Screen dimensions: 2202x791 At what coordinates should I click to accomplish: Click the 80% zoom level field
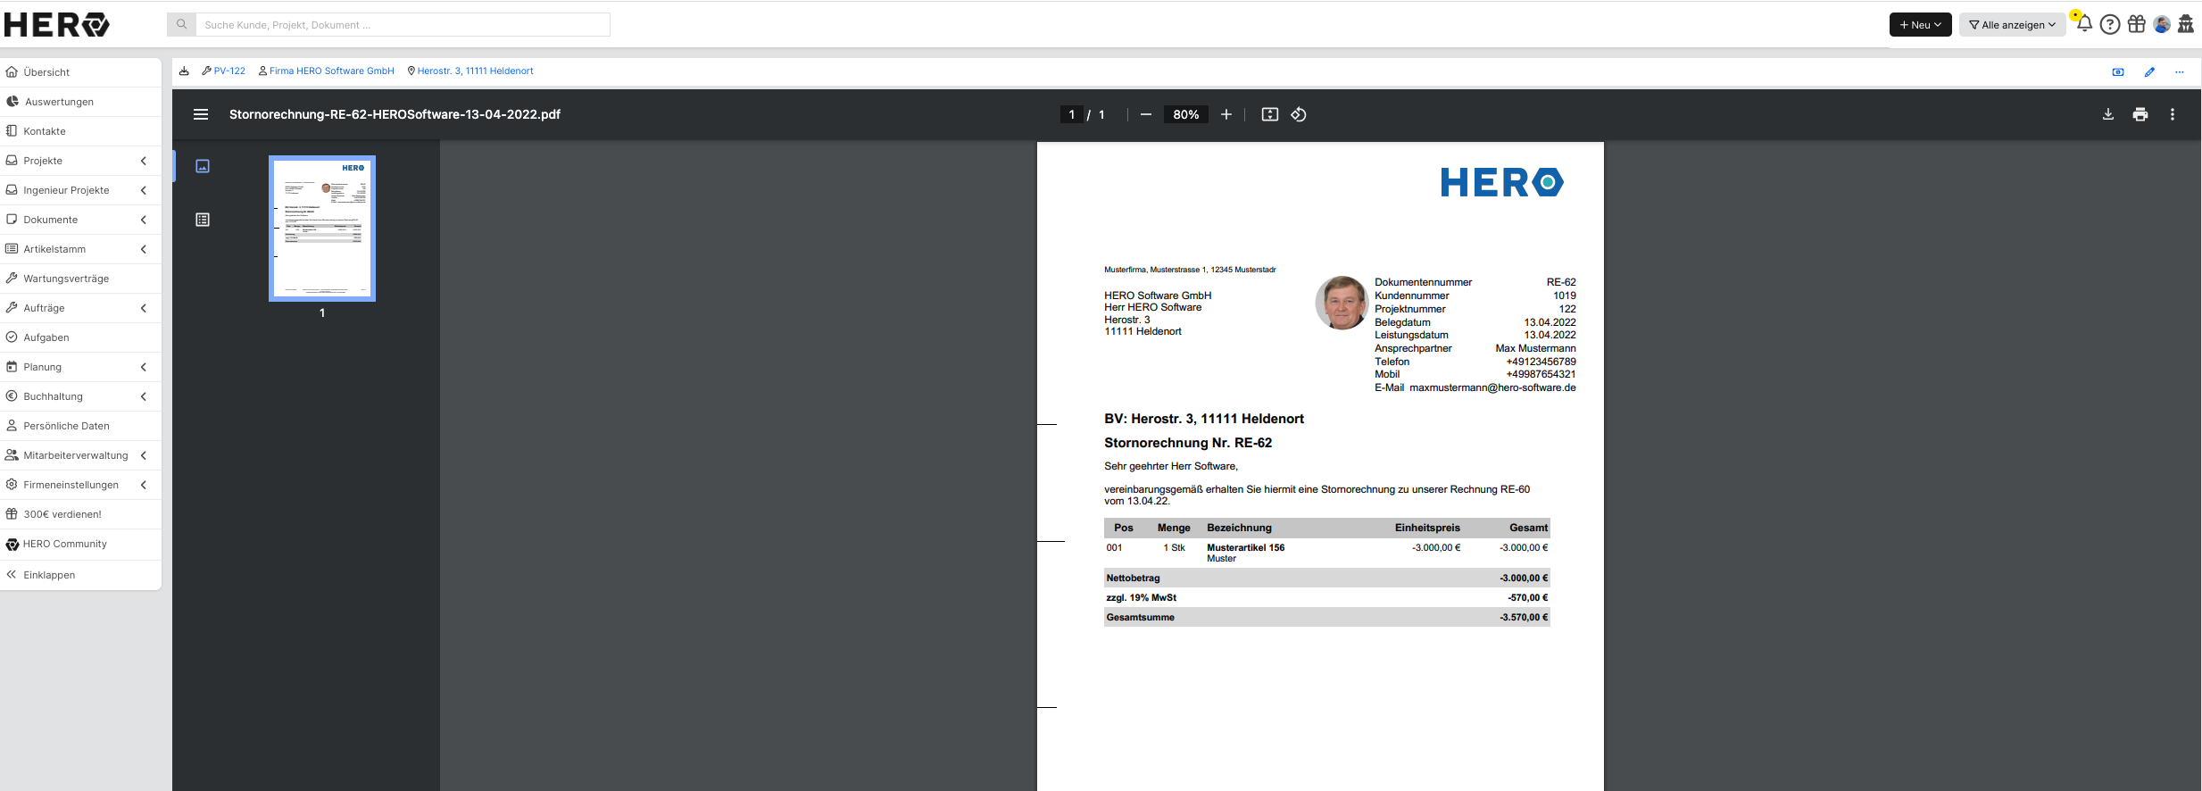click(1186, 114)
